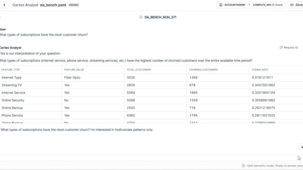303x170 pixels.
Task: Click the PREVIEW badge next to da_bench.yaml
Action: (x=74, y=5)
